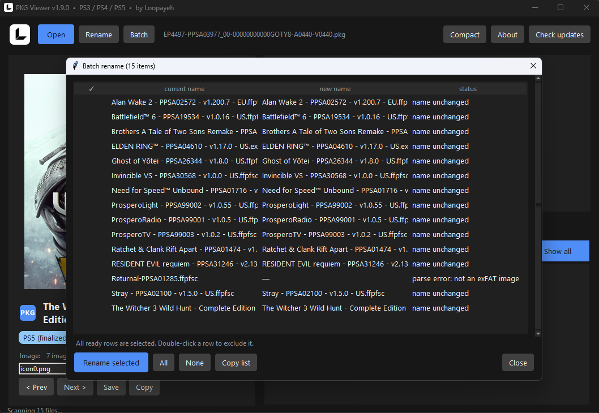Image resolution: width=599 pixels, height=413 pixels.
Task: Select The Witcher 3 Wild Hunt row
Action: pos(300,308)
